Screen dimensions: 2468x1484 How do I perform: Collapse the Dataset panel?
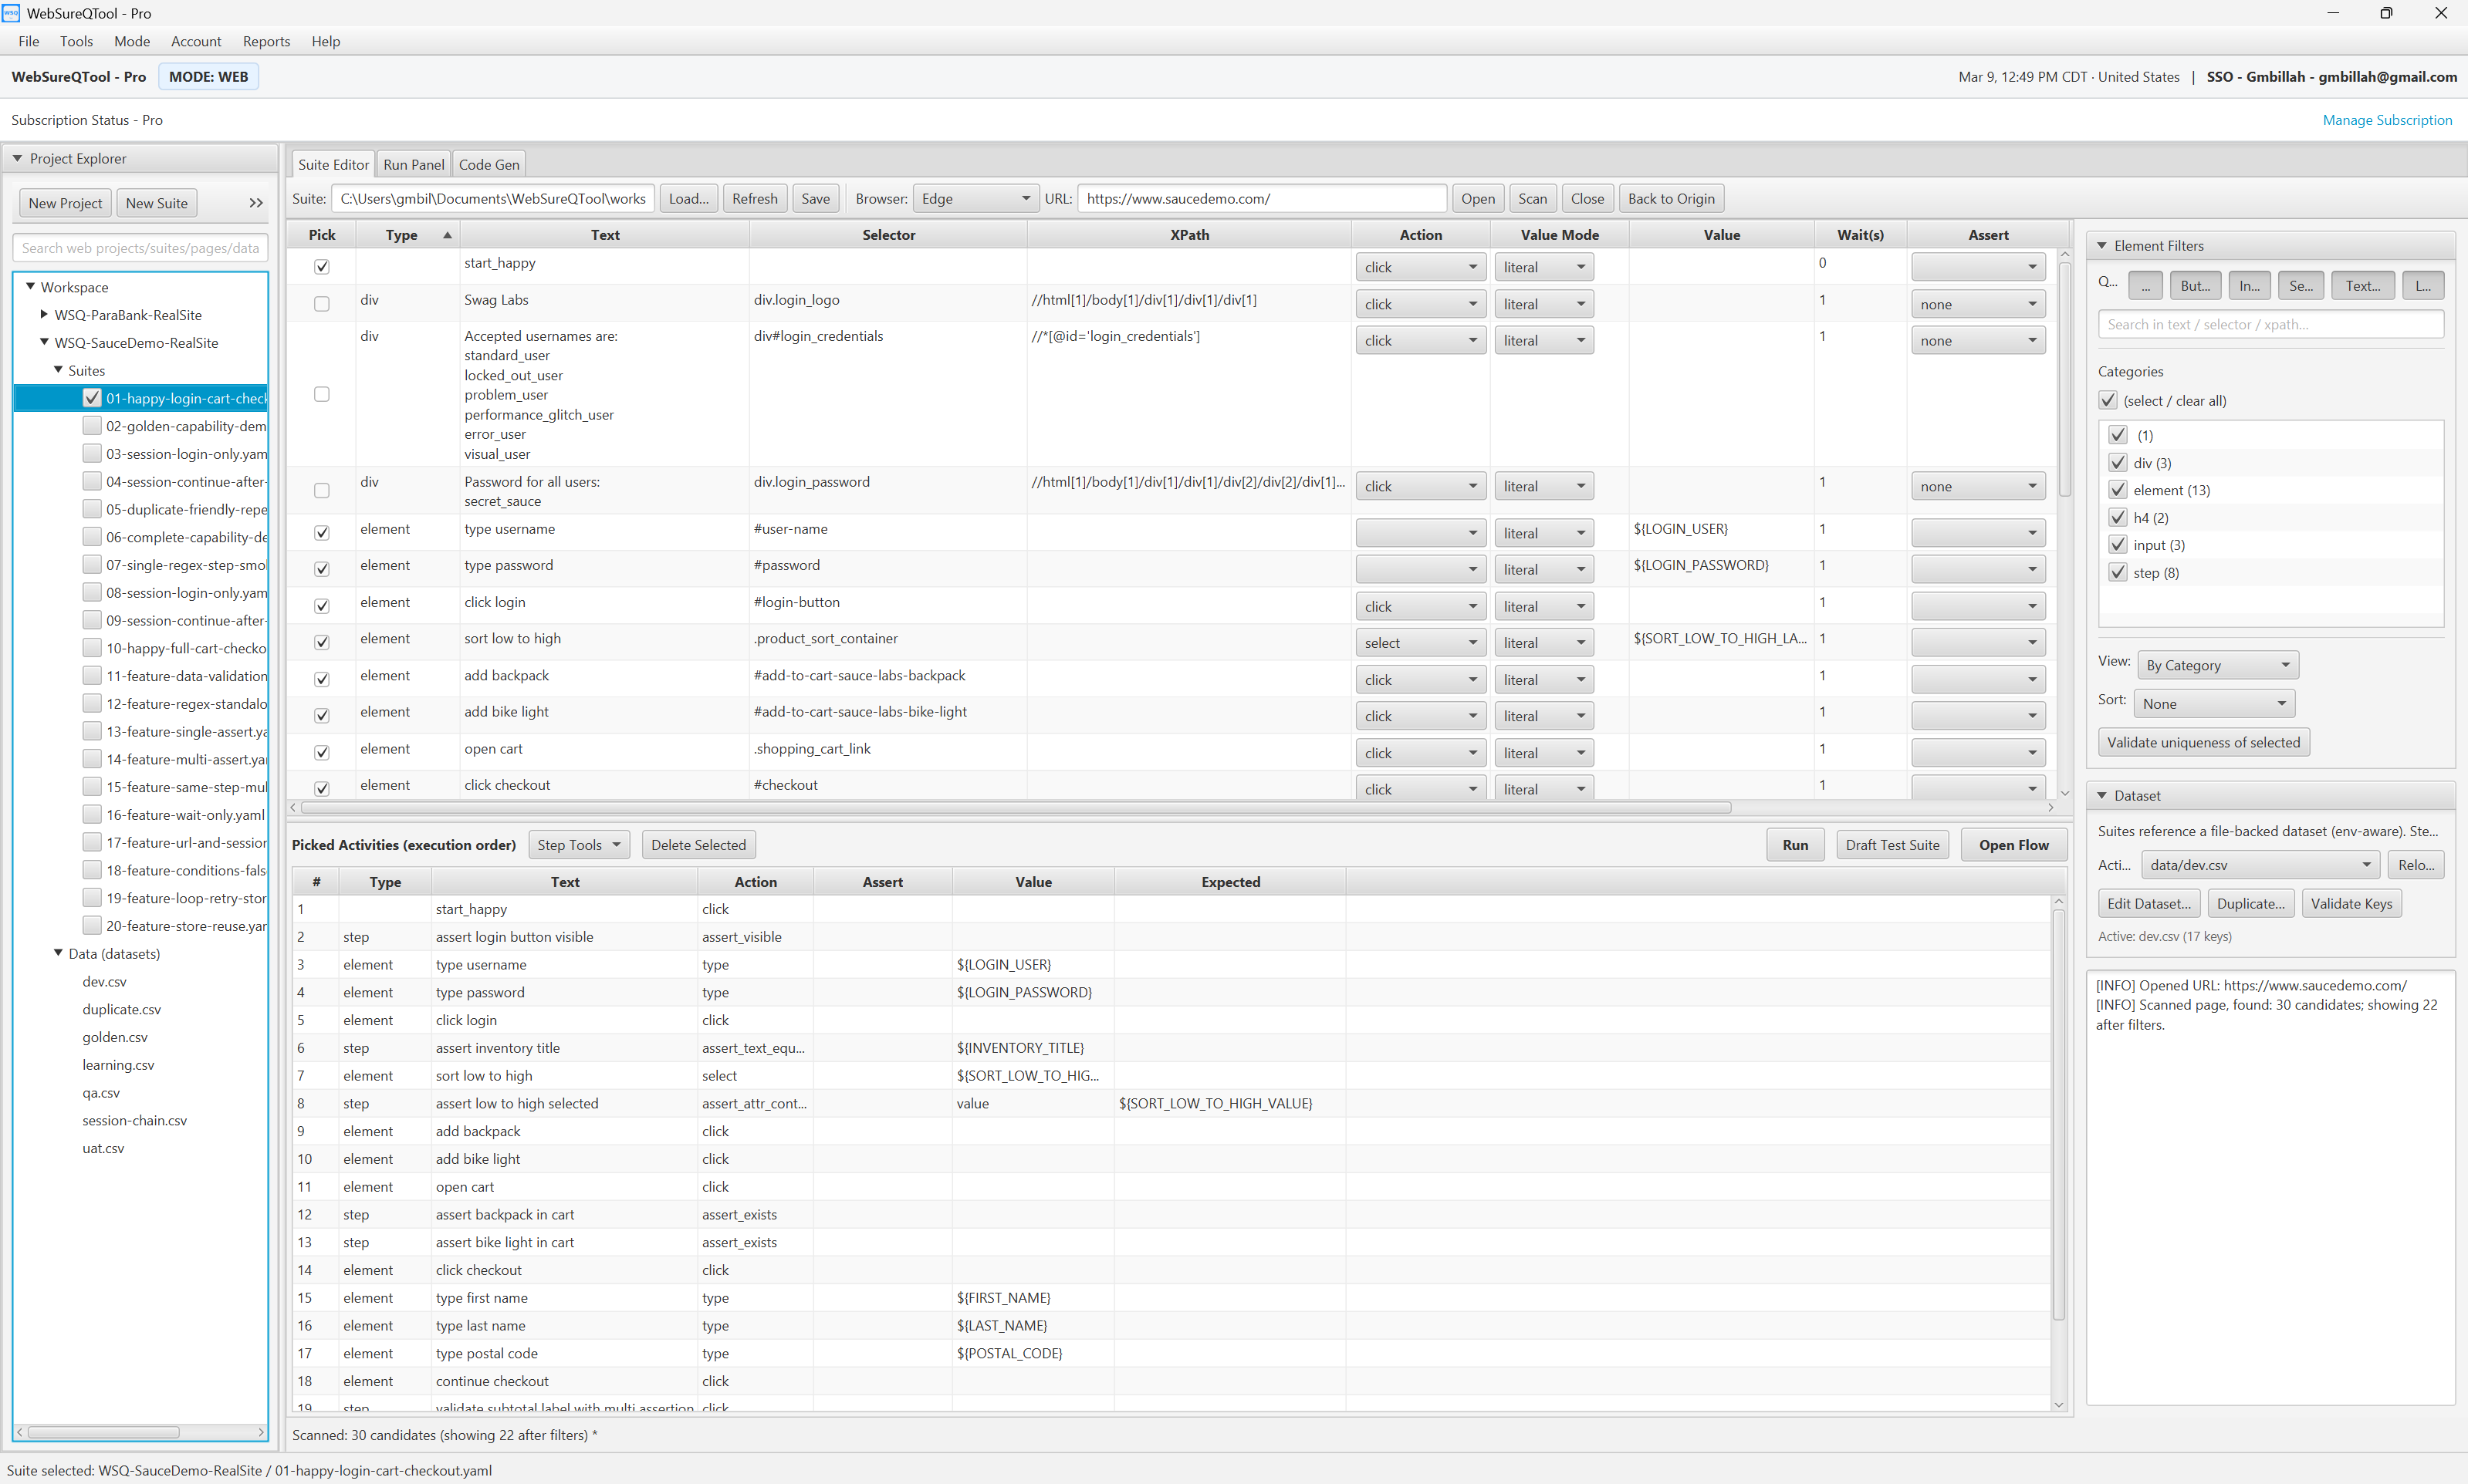(2102, 796)
